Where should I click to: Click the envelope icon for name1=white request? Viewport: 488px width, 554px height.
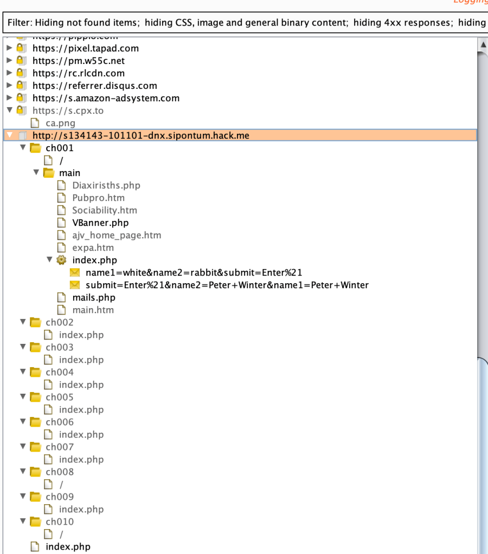point(75,273)
